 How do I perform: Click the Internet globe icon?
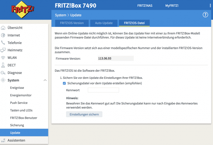coord(3,35)
